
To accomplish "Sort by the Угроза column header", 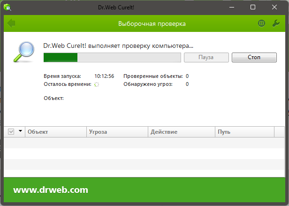I will 117,132.
